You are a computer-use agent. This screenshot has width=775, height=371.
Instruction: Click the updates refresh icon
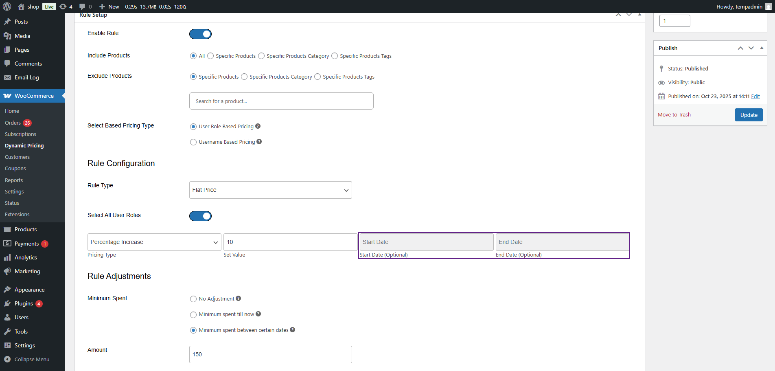pos(63,7)
